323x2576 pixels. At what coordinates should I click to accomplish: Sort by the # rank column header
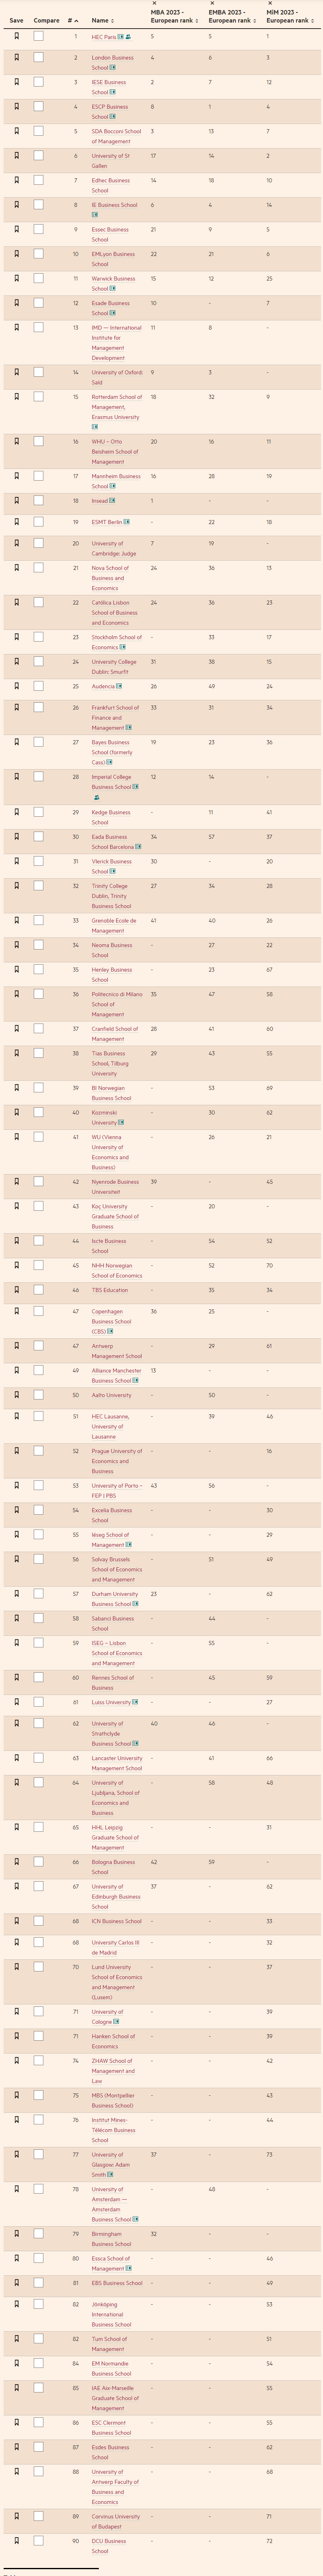pyautogui.click(x=73, y=20)
